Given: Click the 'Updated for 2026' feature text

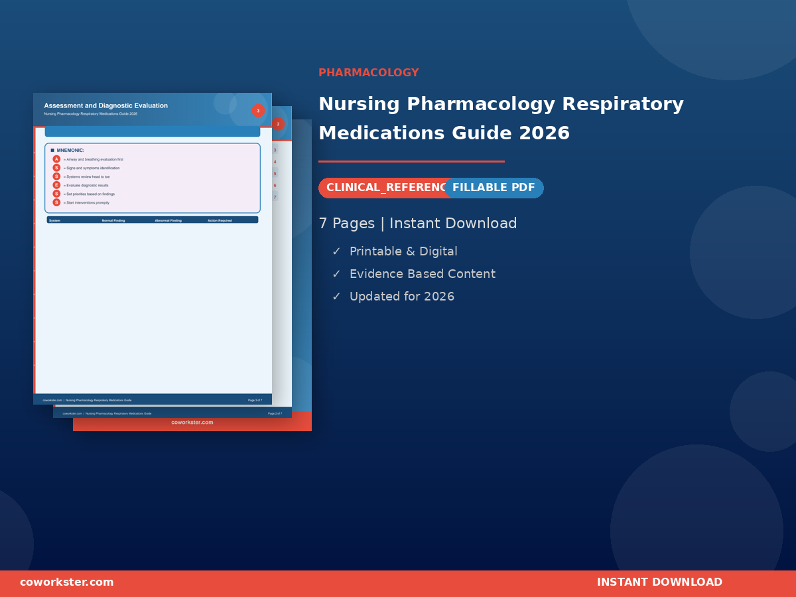Looking at the screenshot, I should tap(402, 297).
